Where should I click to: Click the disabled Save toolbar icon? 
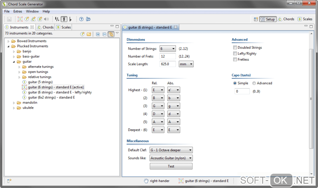tap(9, 19)
